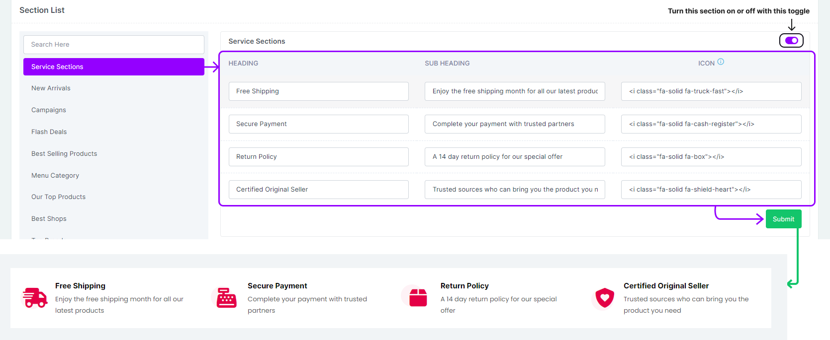Open the Campaigns section

pyautogui.click(x=49, y=110)
